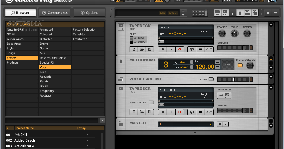Toggle Master module power button
Viewport: 284px width, 149px height.
[271, 121]
